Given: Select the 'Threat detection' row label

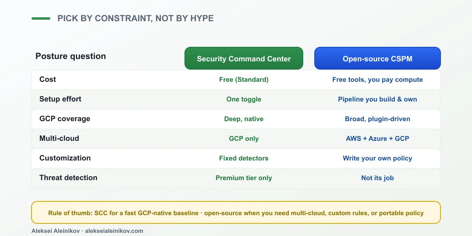Looking at the screenshot, I should 68,178.
